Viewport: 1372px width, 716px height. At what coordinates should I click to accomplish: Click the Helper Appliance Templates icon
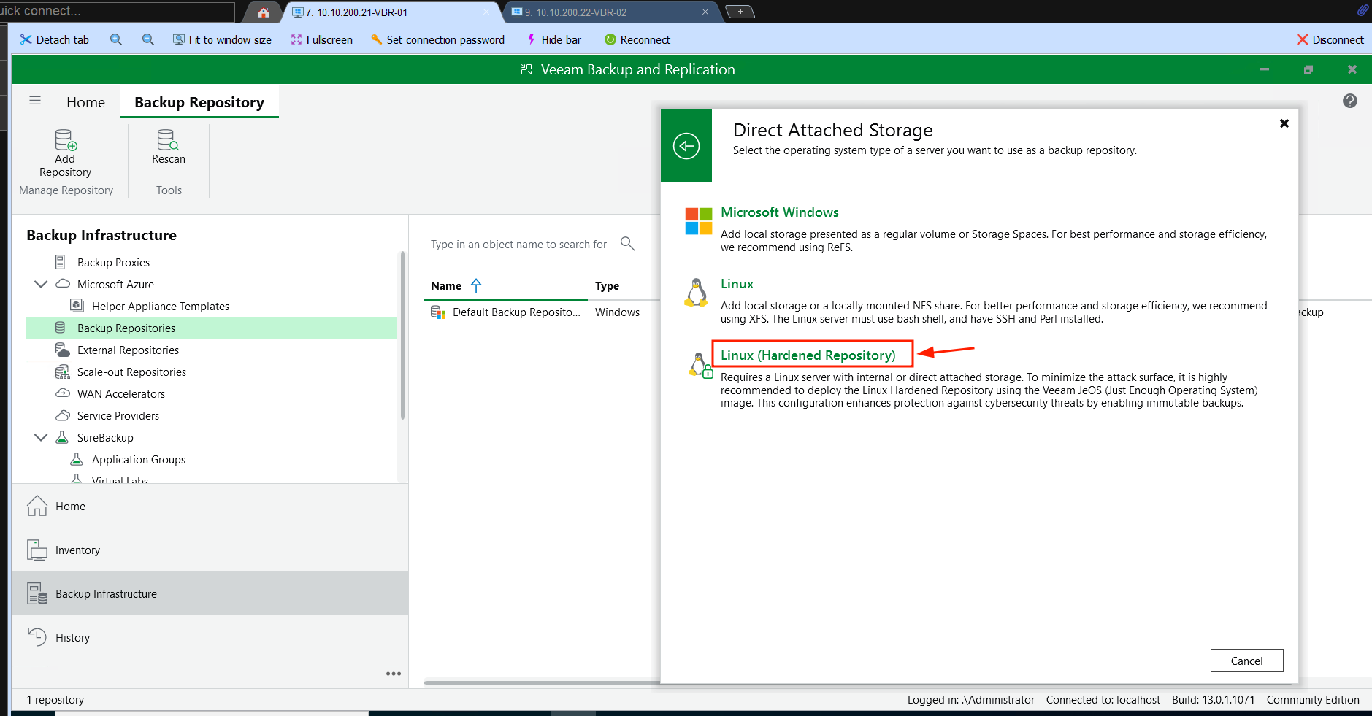77,306
